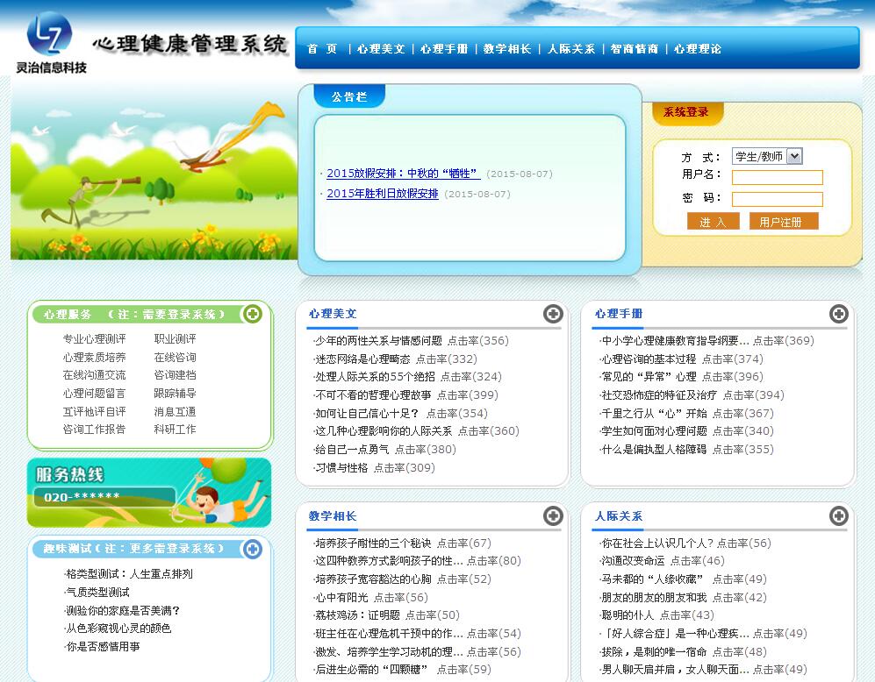This screenshot has height=682, width=875.
Task: Click green plus icon on 心理服务 panel
Action: click(252, 314)
